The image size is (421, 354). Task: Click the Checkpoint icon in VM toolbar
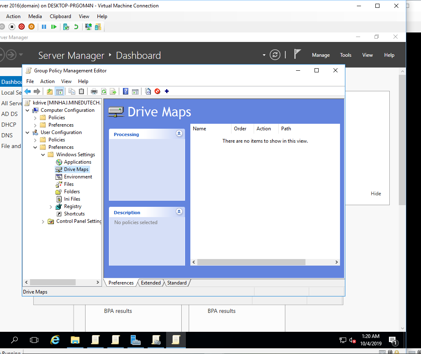[66, 27]
